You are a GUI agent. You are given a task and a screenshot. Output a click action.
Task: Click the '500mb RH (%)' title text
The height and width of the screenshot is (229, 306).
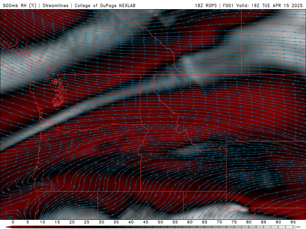(20, 5)
